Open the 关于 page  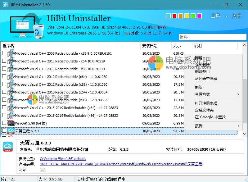(237, 16)
